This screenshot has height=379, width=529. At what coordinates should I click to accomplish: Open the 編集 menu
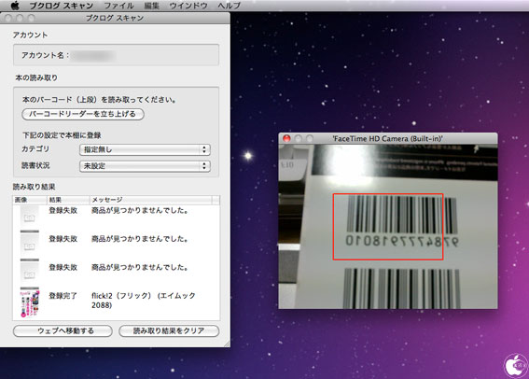tap(151, 6)
